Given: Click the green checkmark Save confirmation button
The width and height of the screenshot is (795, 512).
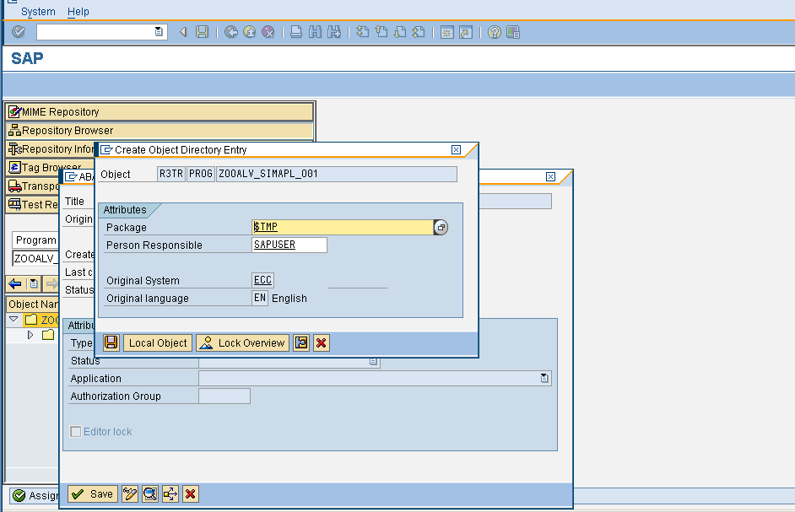Looking at the screenshot, I should pos(91,493).
